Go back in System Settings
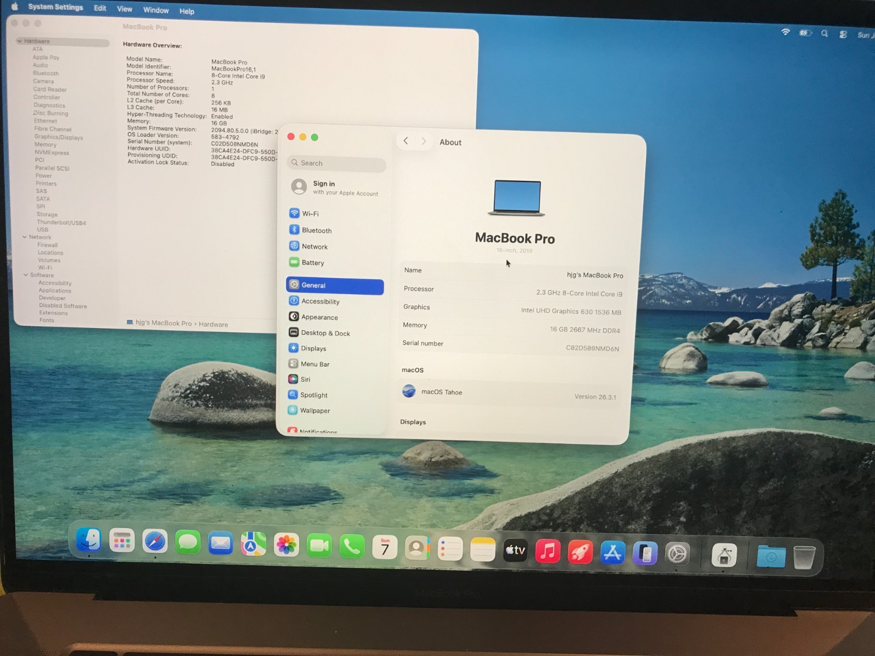This screenshot has width=875, height=656. tap(406, 141)
